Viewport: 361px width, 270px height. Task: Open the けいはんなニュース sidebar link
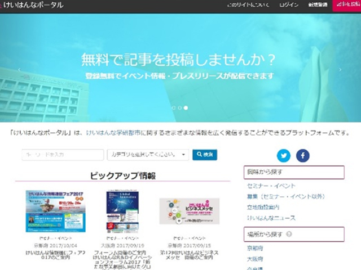[271, 218]
